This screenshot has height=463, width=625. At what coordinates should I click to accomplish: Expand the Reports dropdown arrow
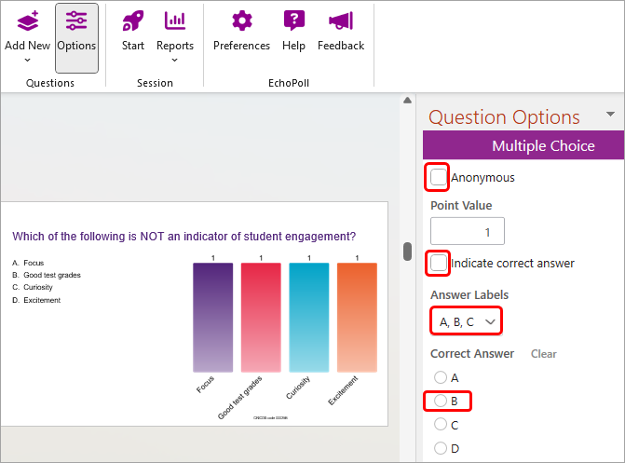coord(174,60)
